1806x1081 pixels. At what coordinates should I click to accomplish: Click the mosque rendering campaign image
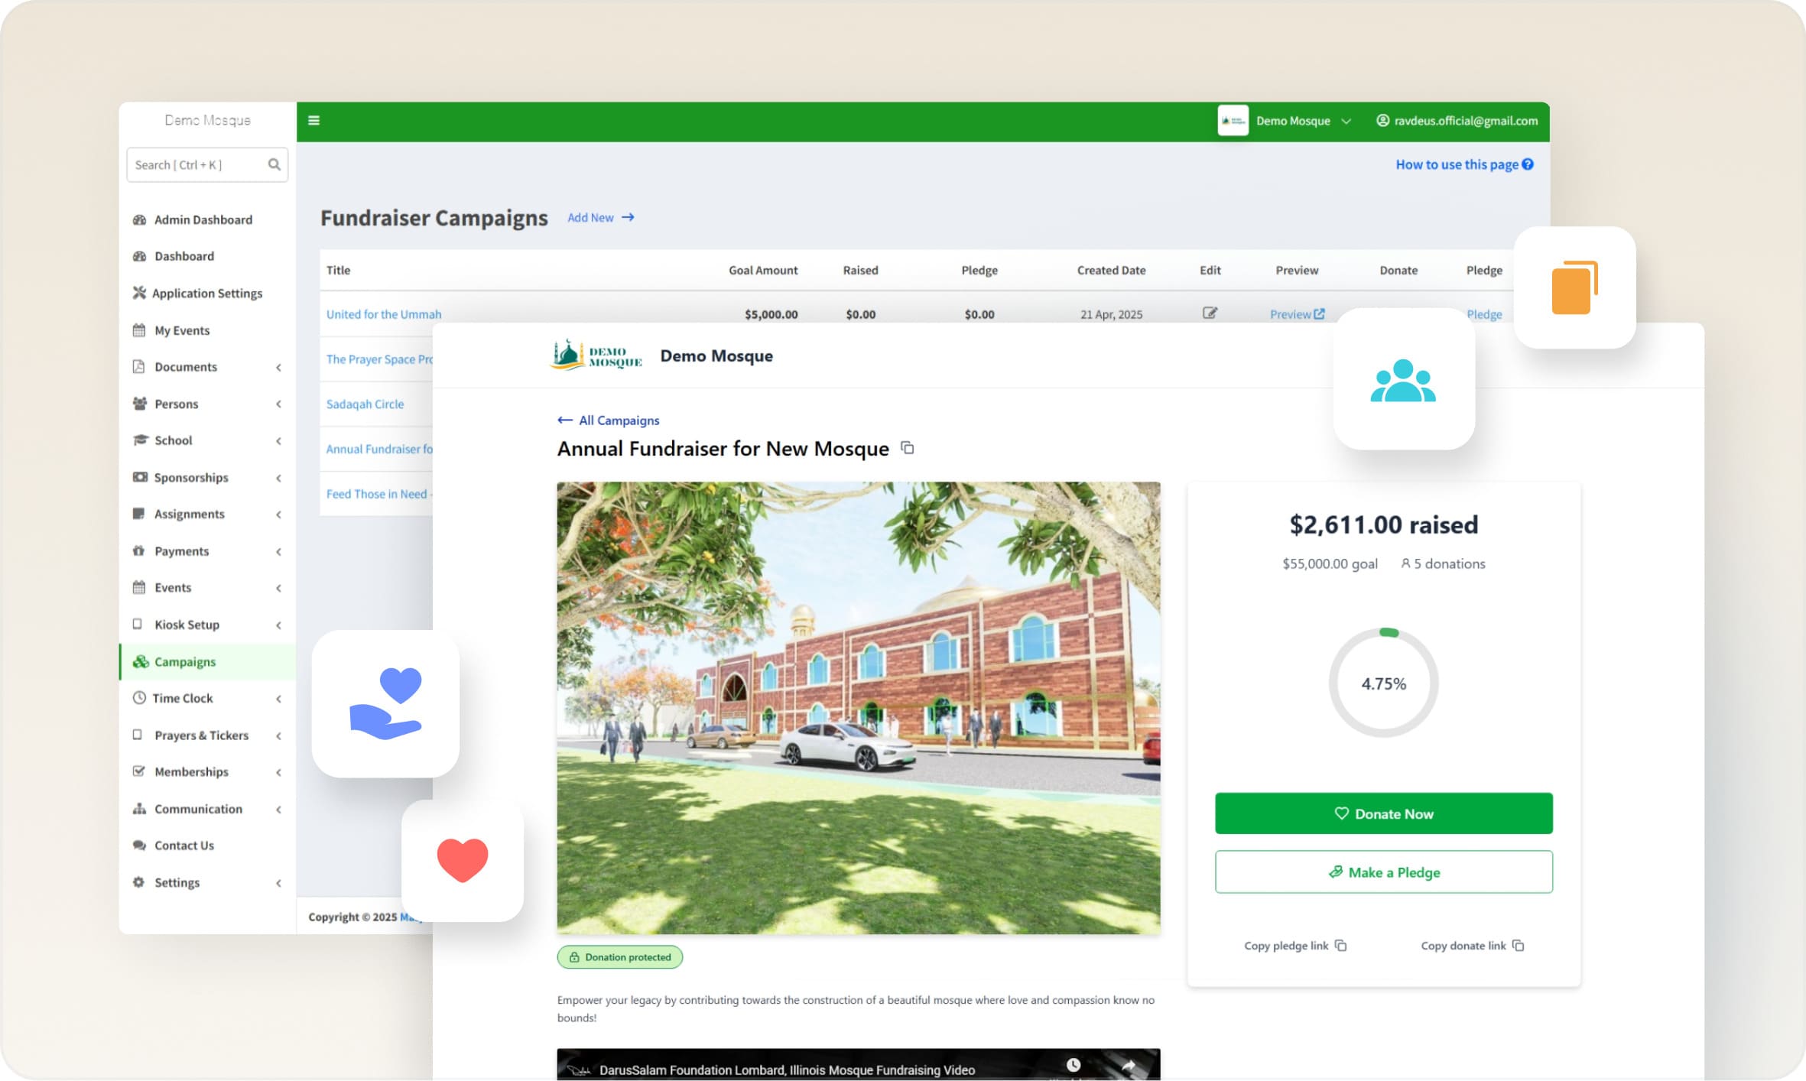[858, 707]
